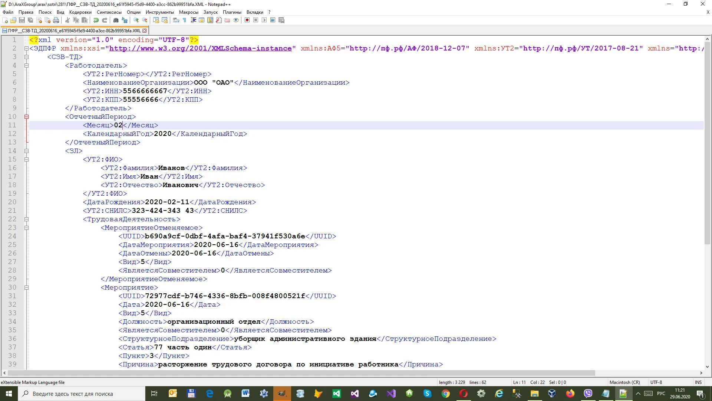Click the Stop Recording macro icon

256,20
